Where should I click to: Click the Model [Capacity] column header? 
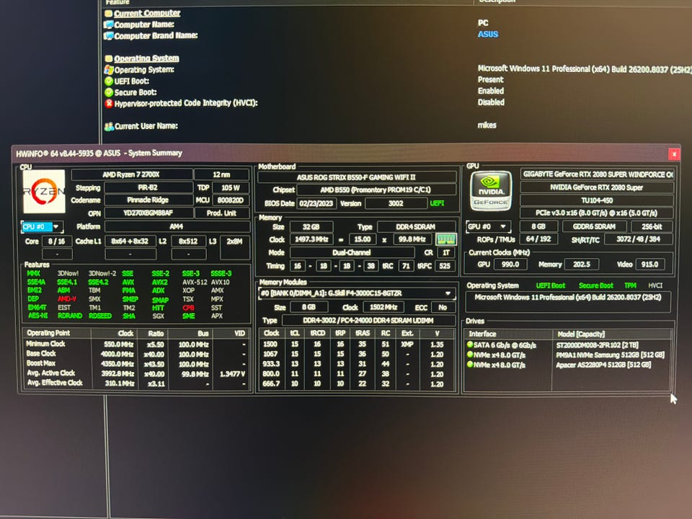(612, 334)
